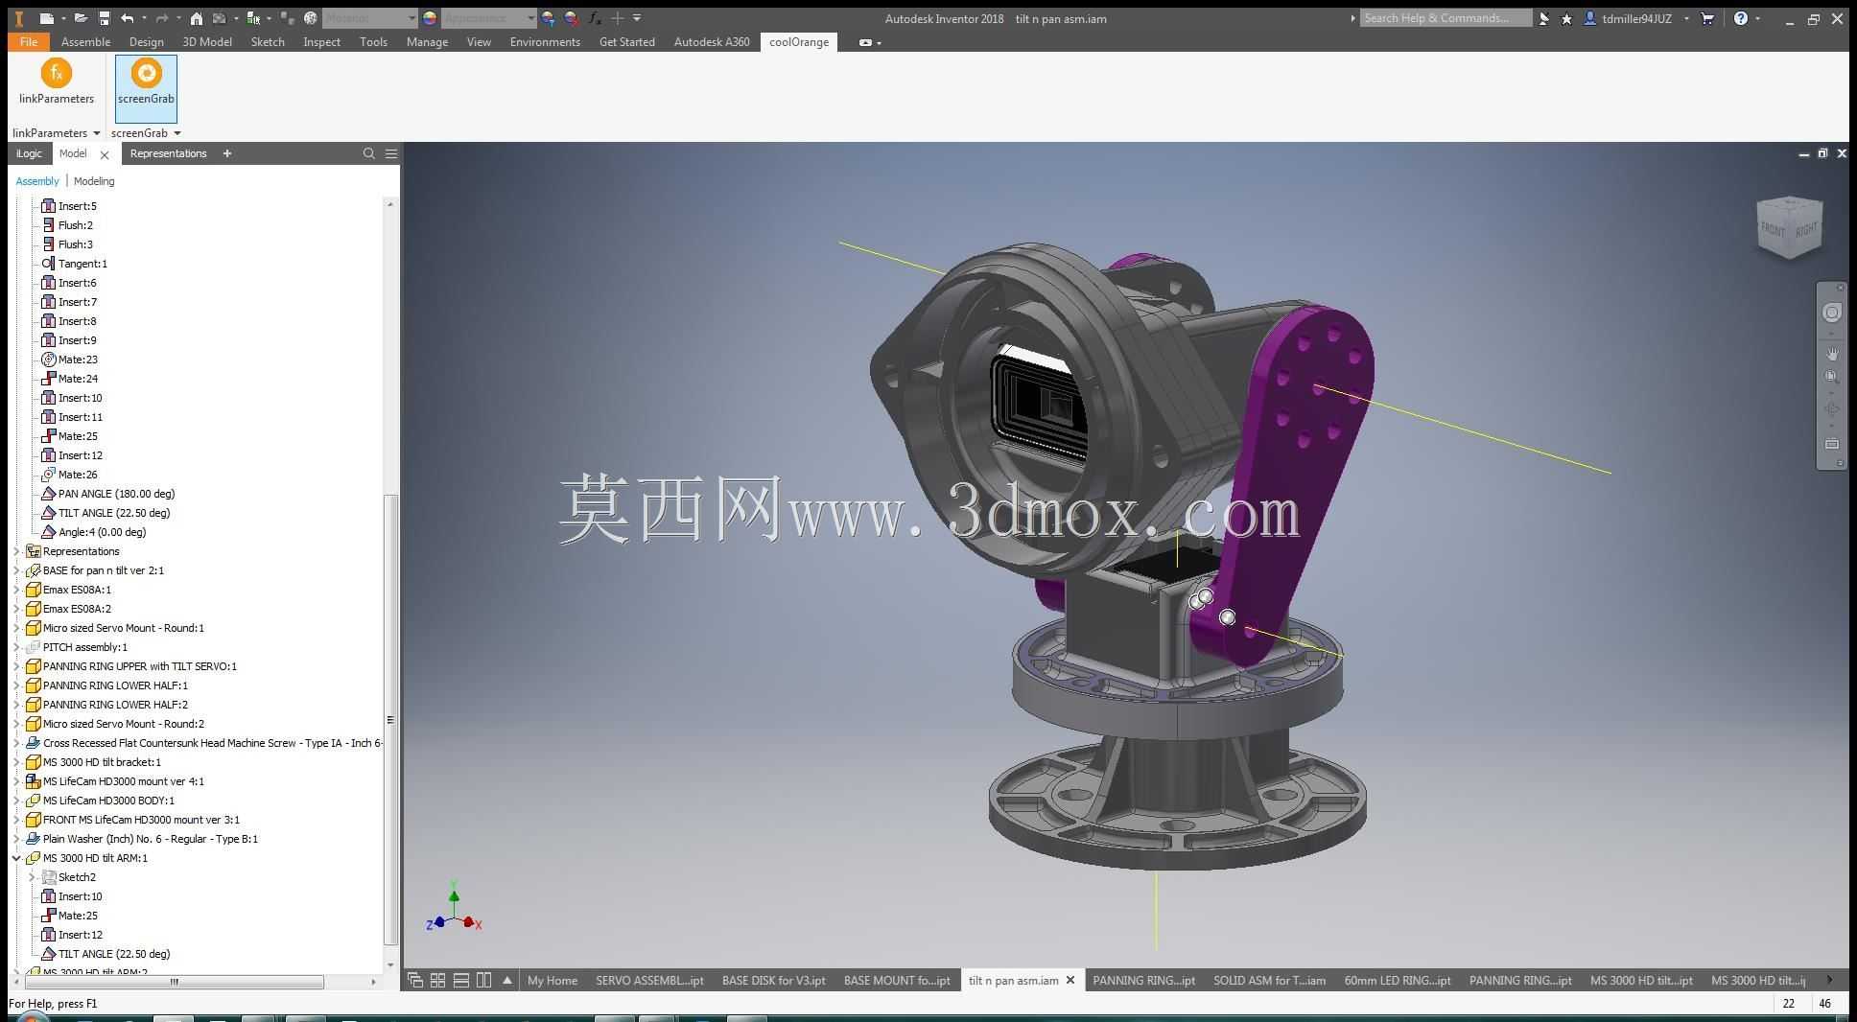Redo the previously undone action
This screenshot has width=1857, height=1022.
(162, 18)
